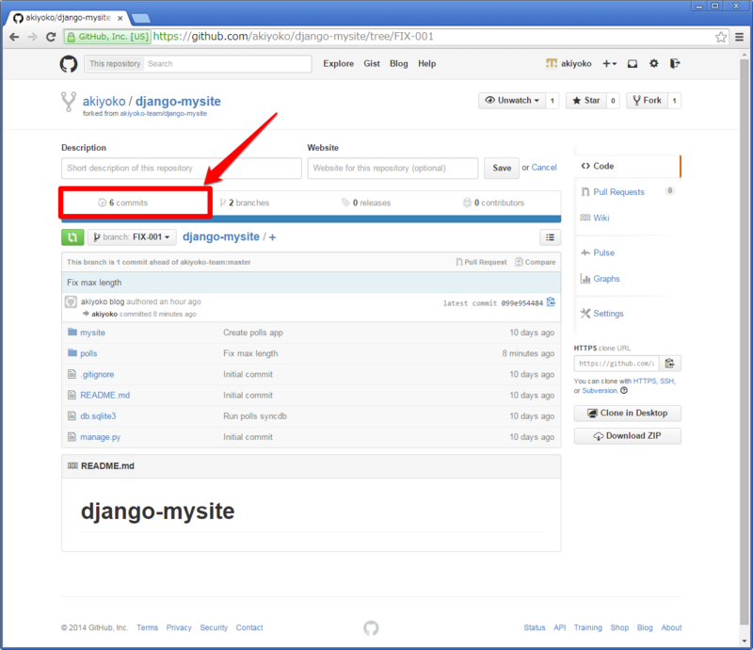The width and height of the screenshot is (753, 650).
Task: Click the akiyoko profile name in header
Action: [576, 63]
